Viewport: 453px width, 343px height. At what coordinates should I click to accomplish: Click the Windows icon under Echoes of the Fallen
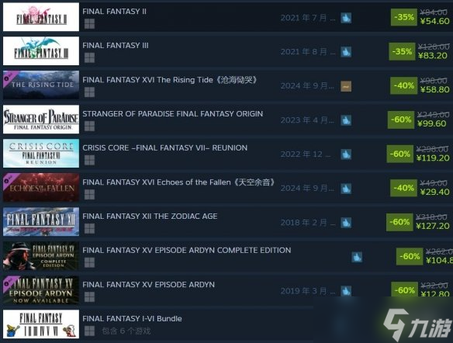[x=89, y=195]
